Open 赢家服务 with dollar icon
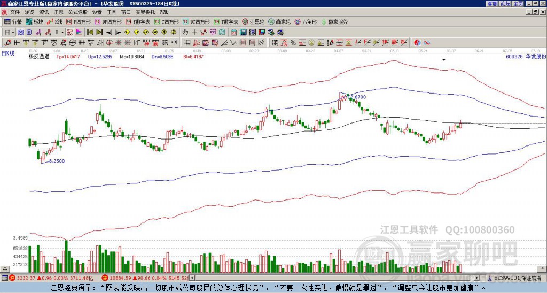The width and height of the screenshot is (547, 293). 334,21
